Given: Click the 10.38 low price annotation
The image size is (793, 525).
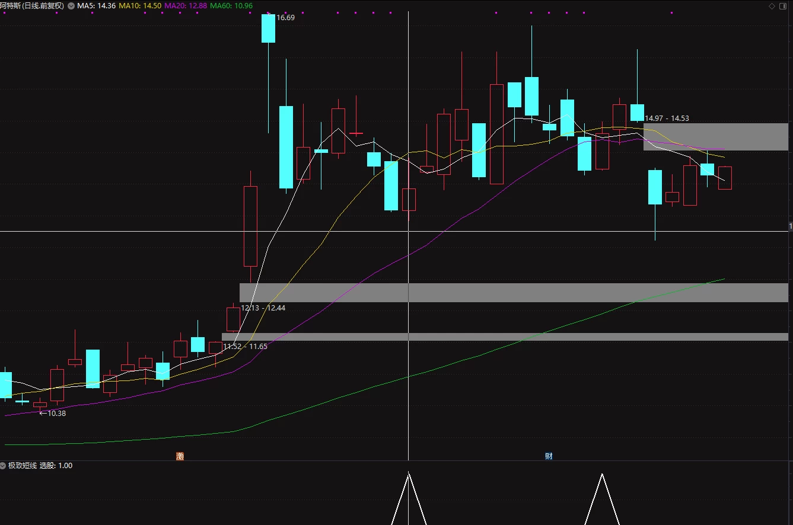Looking at the screenshot, I should tap(53, 414).
